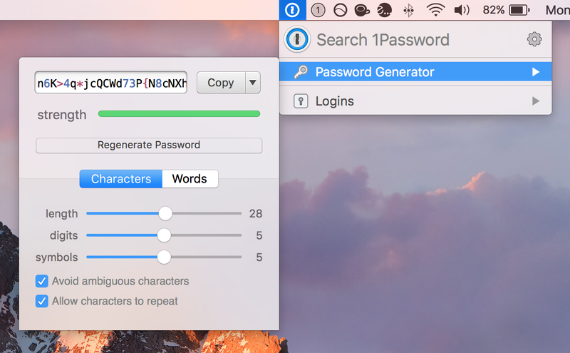Toggle Avoid ambiguous characters checkbox
This screenshot has width=570, height=353.
[42, 281]
